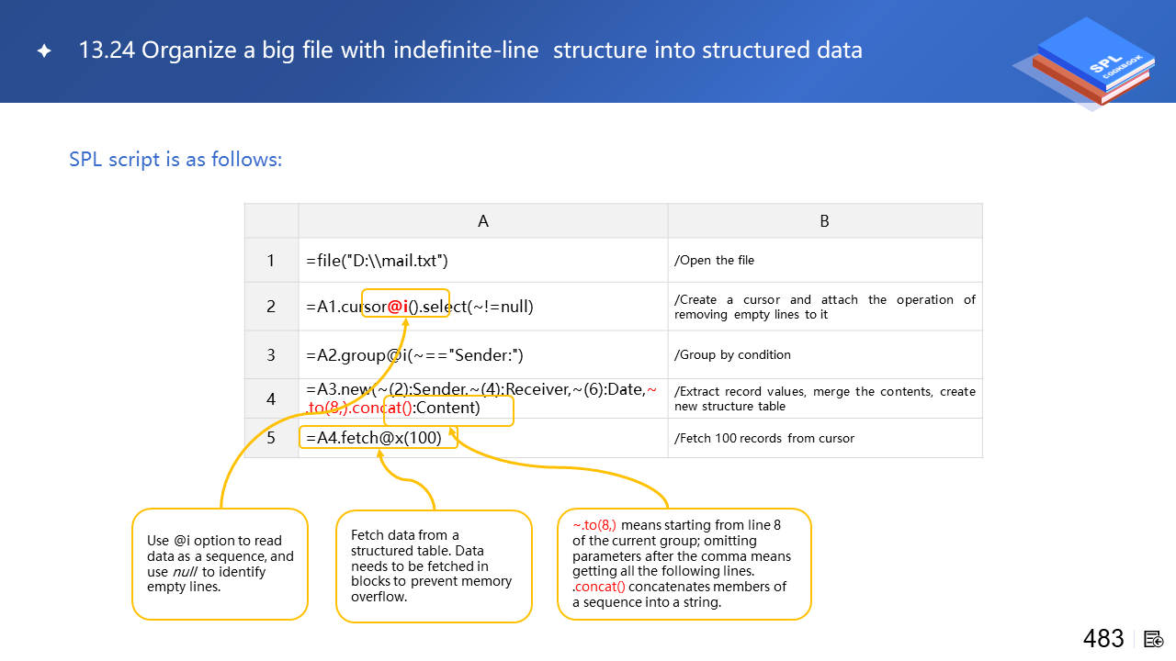Select the slide title starting with 13.24
The image size is (1176, 661).
tap(470, 50)
